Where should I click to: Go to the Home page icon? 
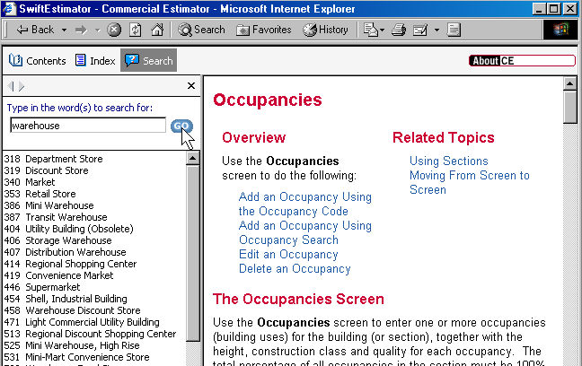[x=157, y=30]
